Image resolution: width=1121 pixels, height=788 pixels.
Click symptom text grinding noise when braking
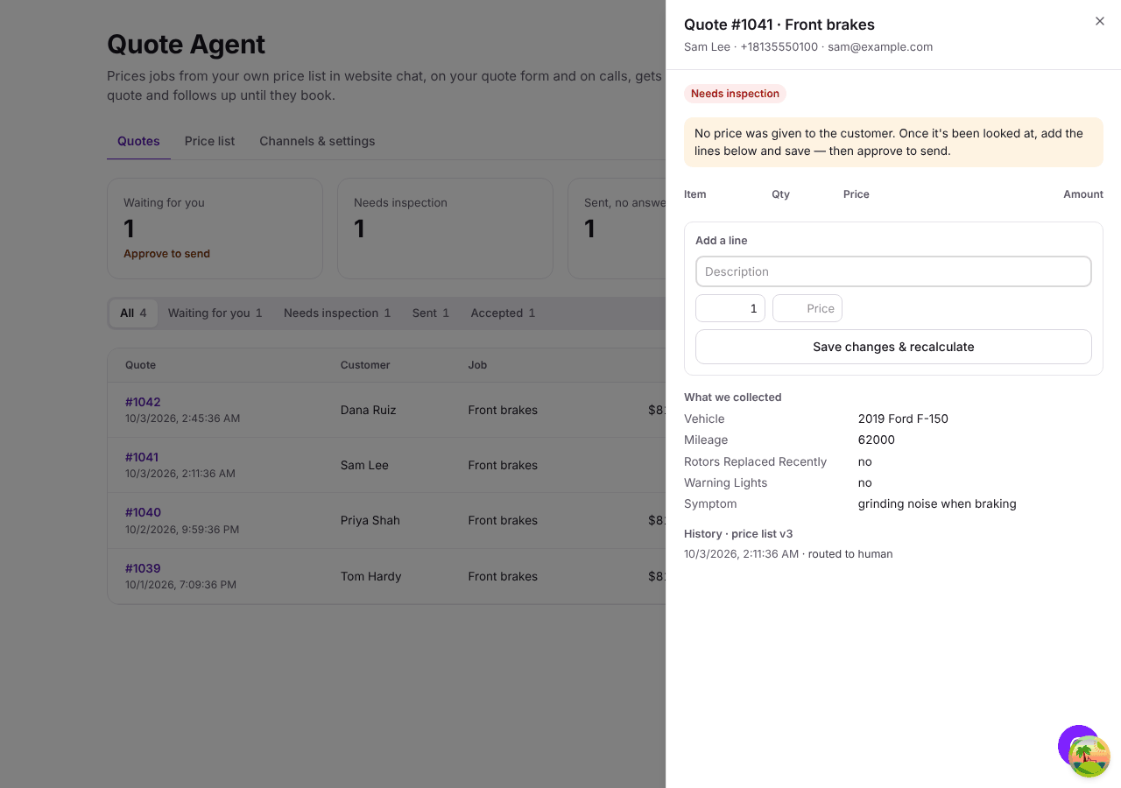tap(937, 503)
